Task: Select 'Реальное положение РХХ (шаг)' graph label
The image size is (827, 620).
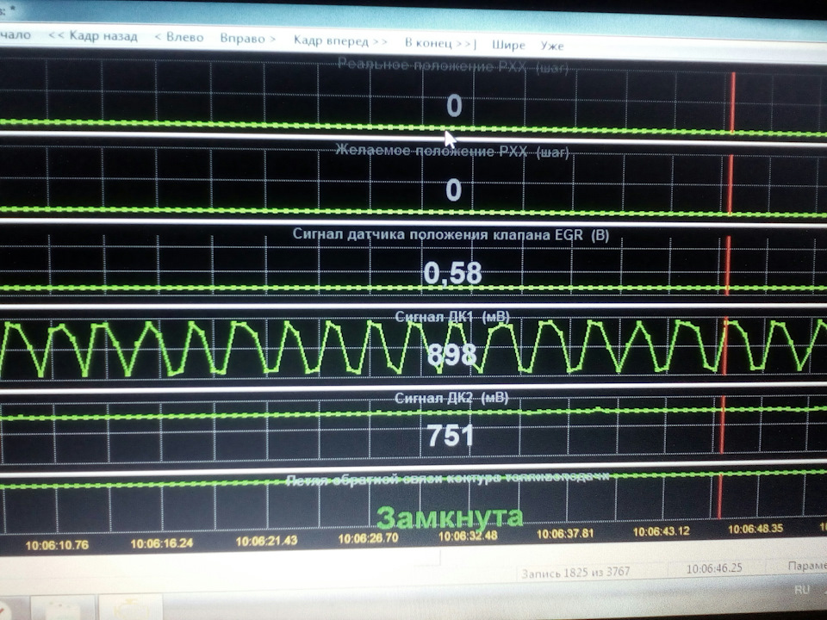Action: pos(453,66)
